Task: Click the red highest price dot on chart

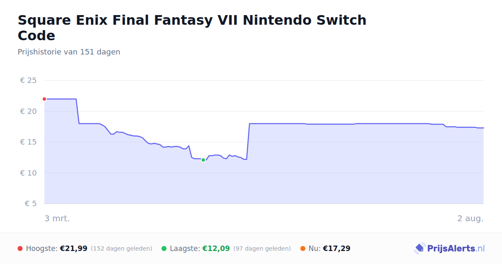Action: [x=44, y=99]
